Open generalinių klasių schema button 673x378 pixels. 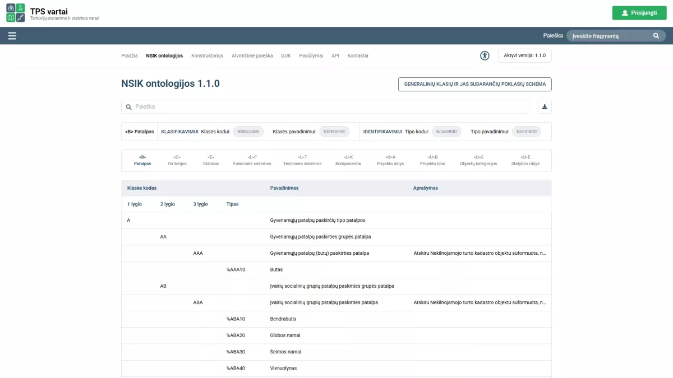click(x=474, y=84)
